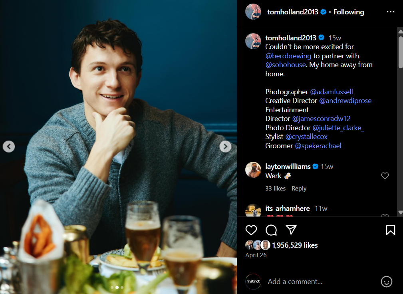The height and width of the screenshot is (294, 403).
Task: Go back using the left carousel arrow
Action: (9, 146)
